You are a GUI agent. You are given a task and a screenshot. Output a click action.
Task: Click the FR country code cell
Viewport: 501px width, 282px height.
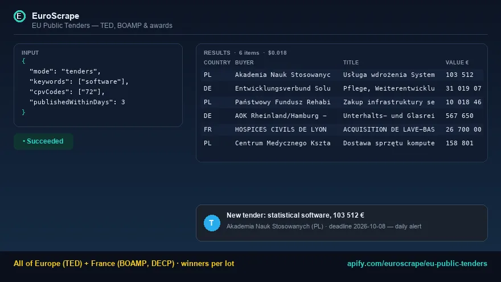208,129
